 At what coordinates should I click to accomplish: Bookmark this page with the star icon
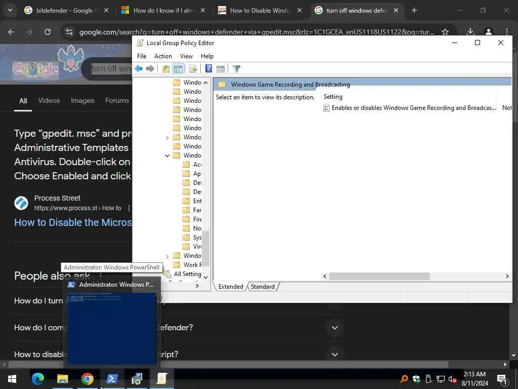[x=445, y=32]
